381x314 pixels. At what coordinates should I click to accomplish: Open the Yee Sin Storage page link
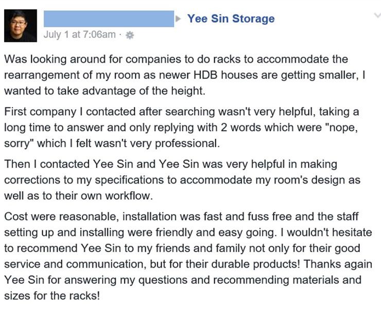pos(231,19)
